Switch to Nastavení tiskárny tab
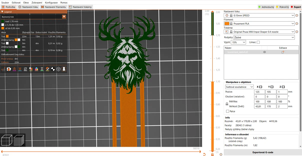Image resolution: width=302 pixels, height=156 pixels. [80, 7]
